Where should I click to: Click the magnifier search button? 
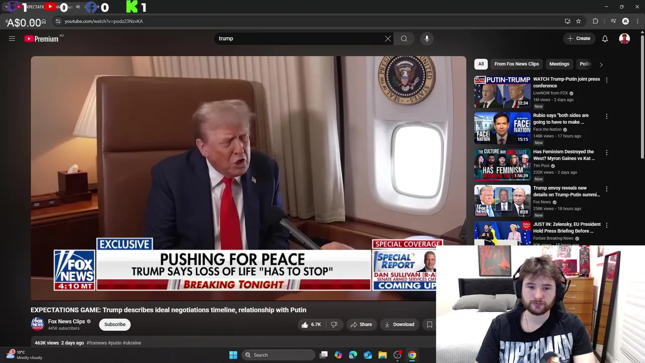[404, 38]
